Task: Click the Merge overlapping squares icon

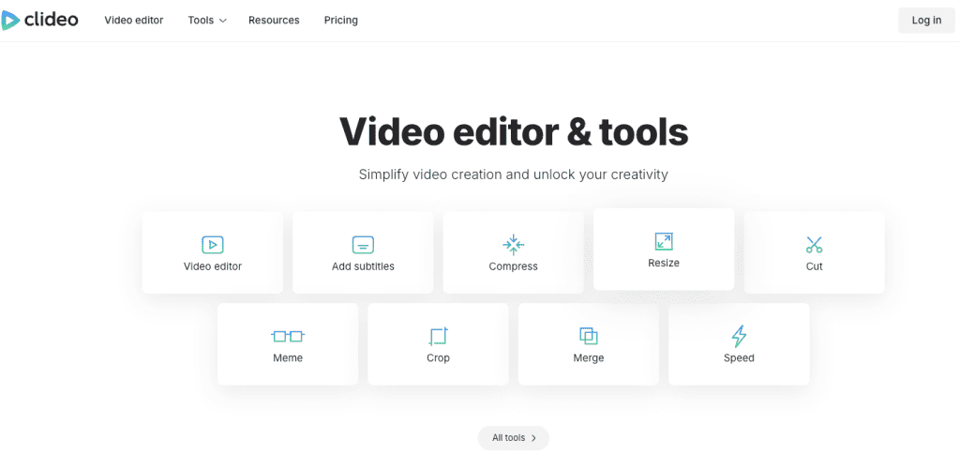Action: [588, 336]
